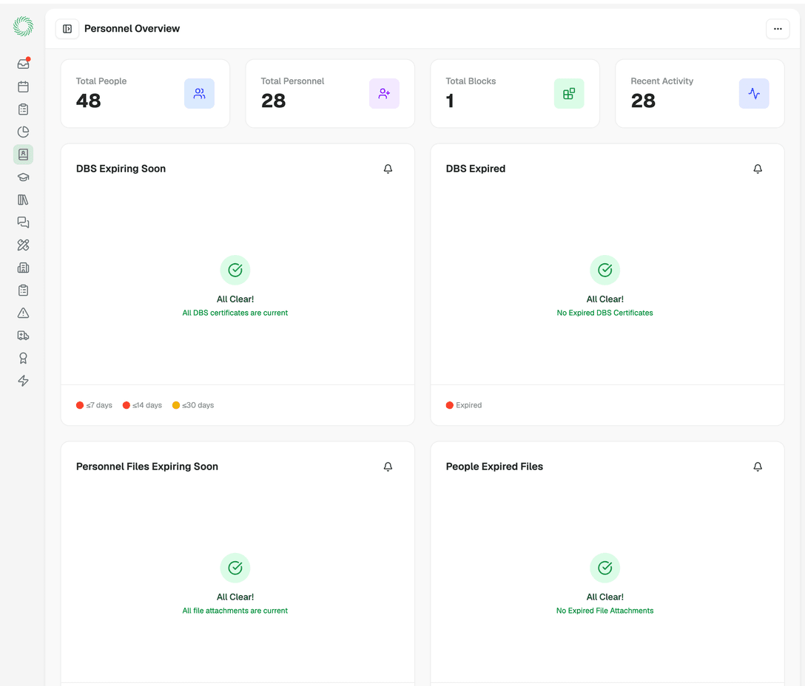
Task: Click the DBS Expiring Soon heading
Action: (x=121, y=169)
